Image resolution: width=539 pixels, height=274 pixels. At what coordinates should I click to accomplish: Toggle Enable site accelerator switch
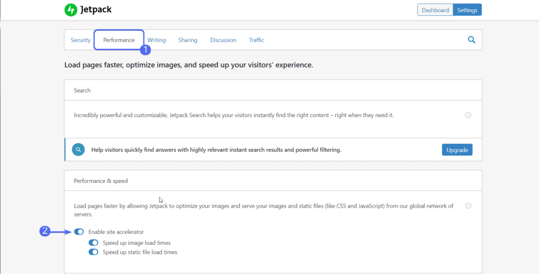(79, 232)
